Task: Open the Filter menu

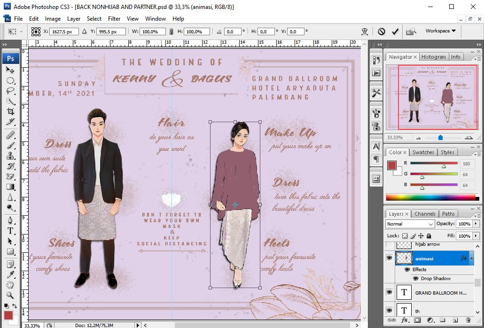Action: tap(114, 19)
